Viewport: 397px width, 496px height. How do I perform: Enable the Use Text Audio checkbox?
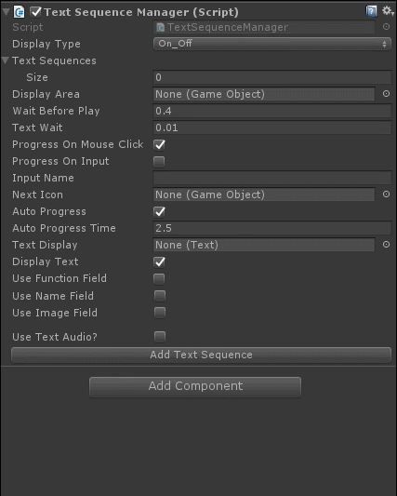(x=160, y=337)
